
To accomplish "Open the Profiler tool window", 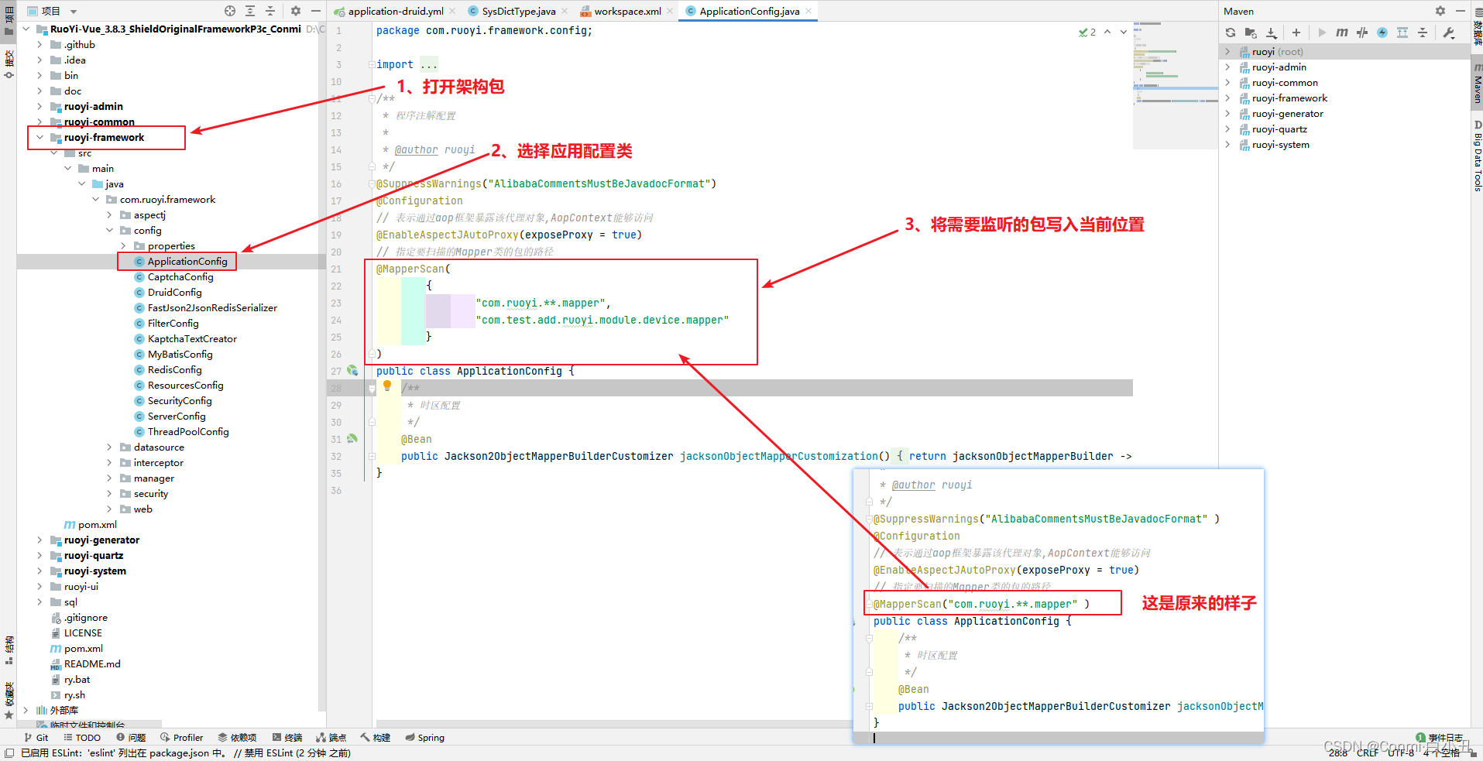I will point(182,738).
